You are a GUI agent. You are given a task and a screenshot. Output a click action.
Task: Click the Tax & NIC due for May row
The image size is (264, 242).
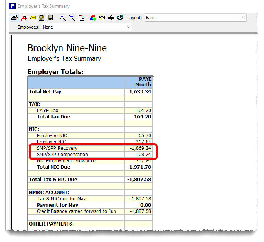tap(90, 199)
